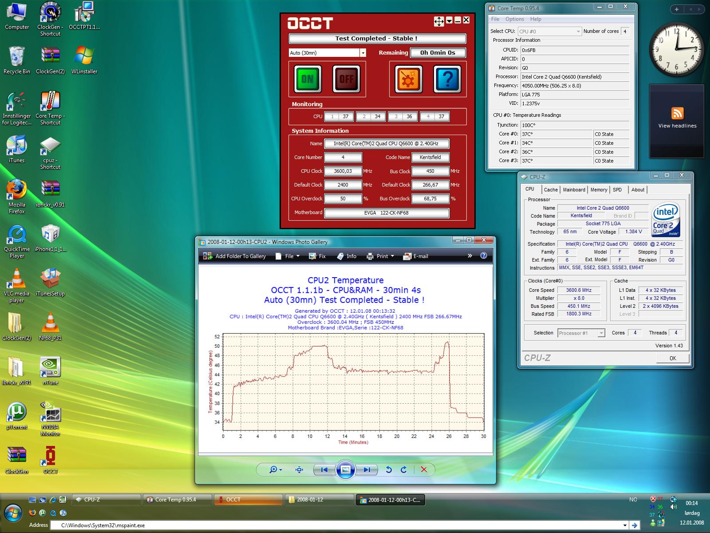The image size is (710, 533).
Task: Open Options menu in Core Temp
Action: 515,19
